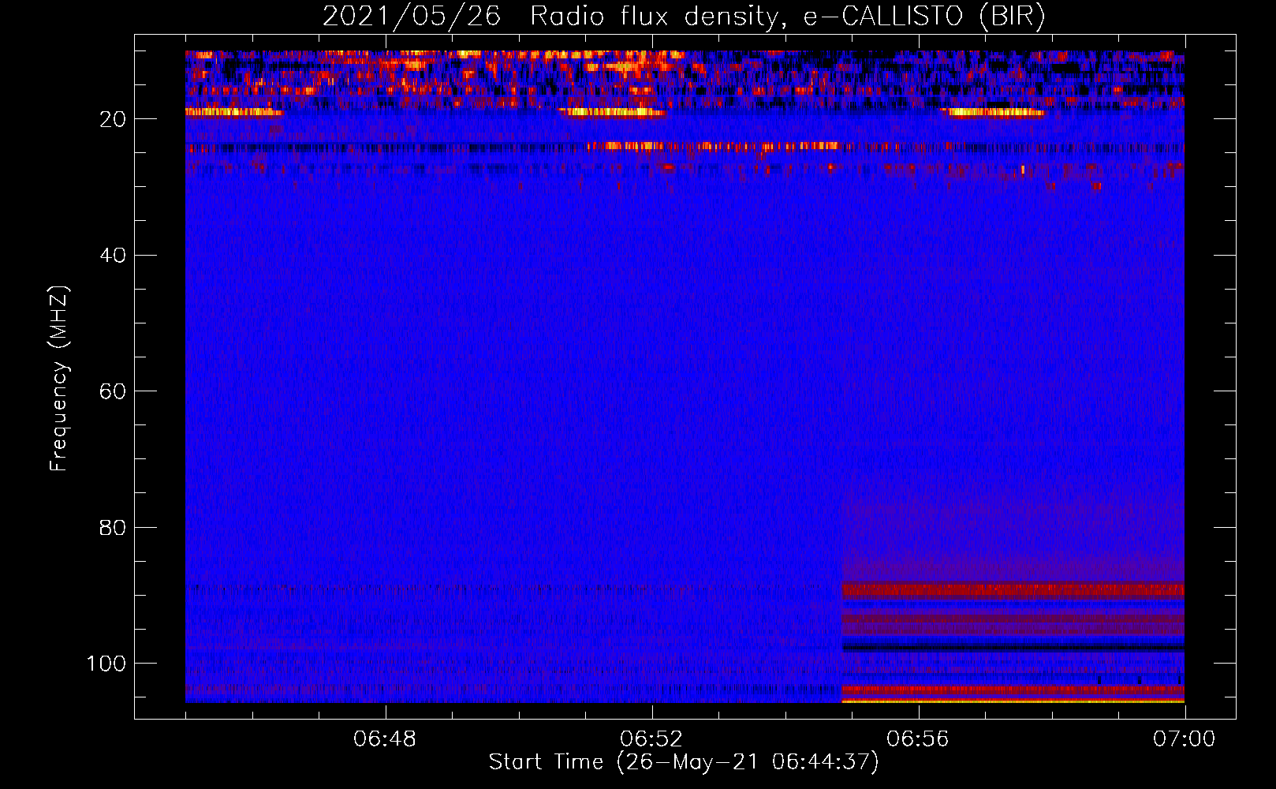
Task: Click the 60 MHz frequency tick label
Action: click(x=113, y=391)
